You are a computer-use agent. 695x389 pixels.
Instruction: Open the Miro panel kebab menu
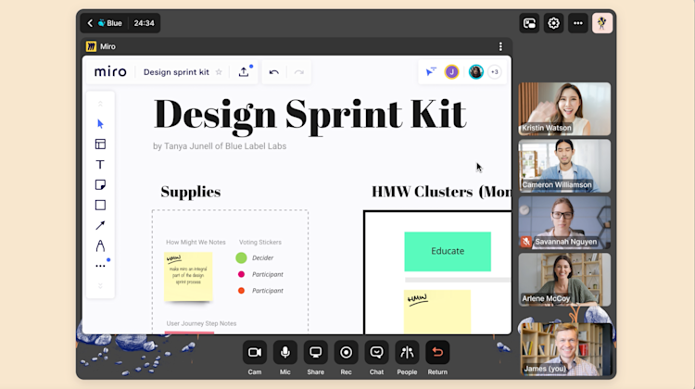[x=500, y=46]
